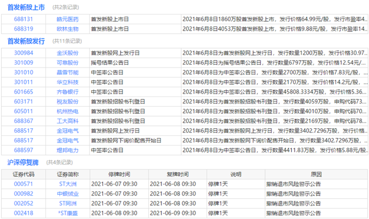Click stock code 601665

(x=23, y=92)
